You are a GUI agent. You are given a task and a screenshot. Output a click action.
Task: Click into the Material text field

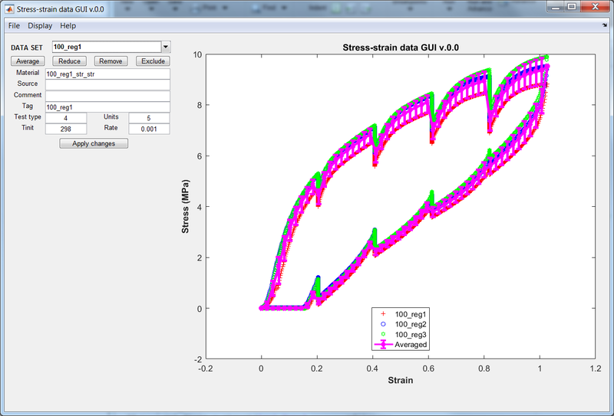tap(107, 74)
